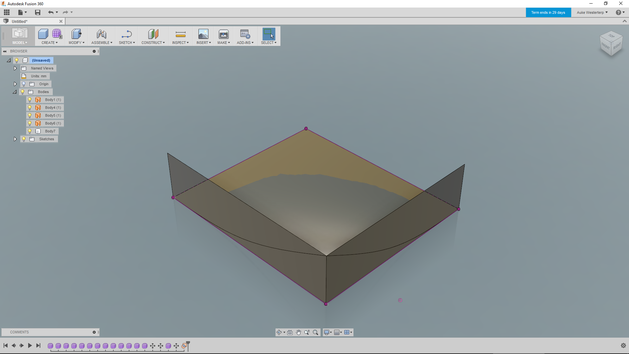629x354 pixels.
Task: Hide Body7 using its lightbulb toggle
Action: pyautogui.click(x=30, y=131)
